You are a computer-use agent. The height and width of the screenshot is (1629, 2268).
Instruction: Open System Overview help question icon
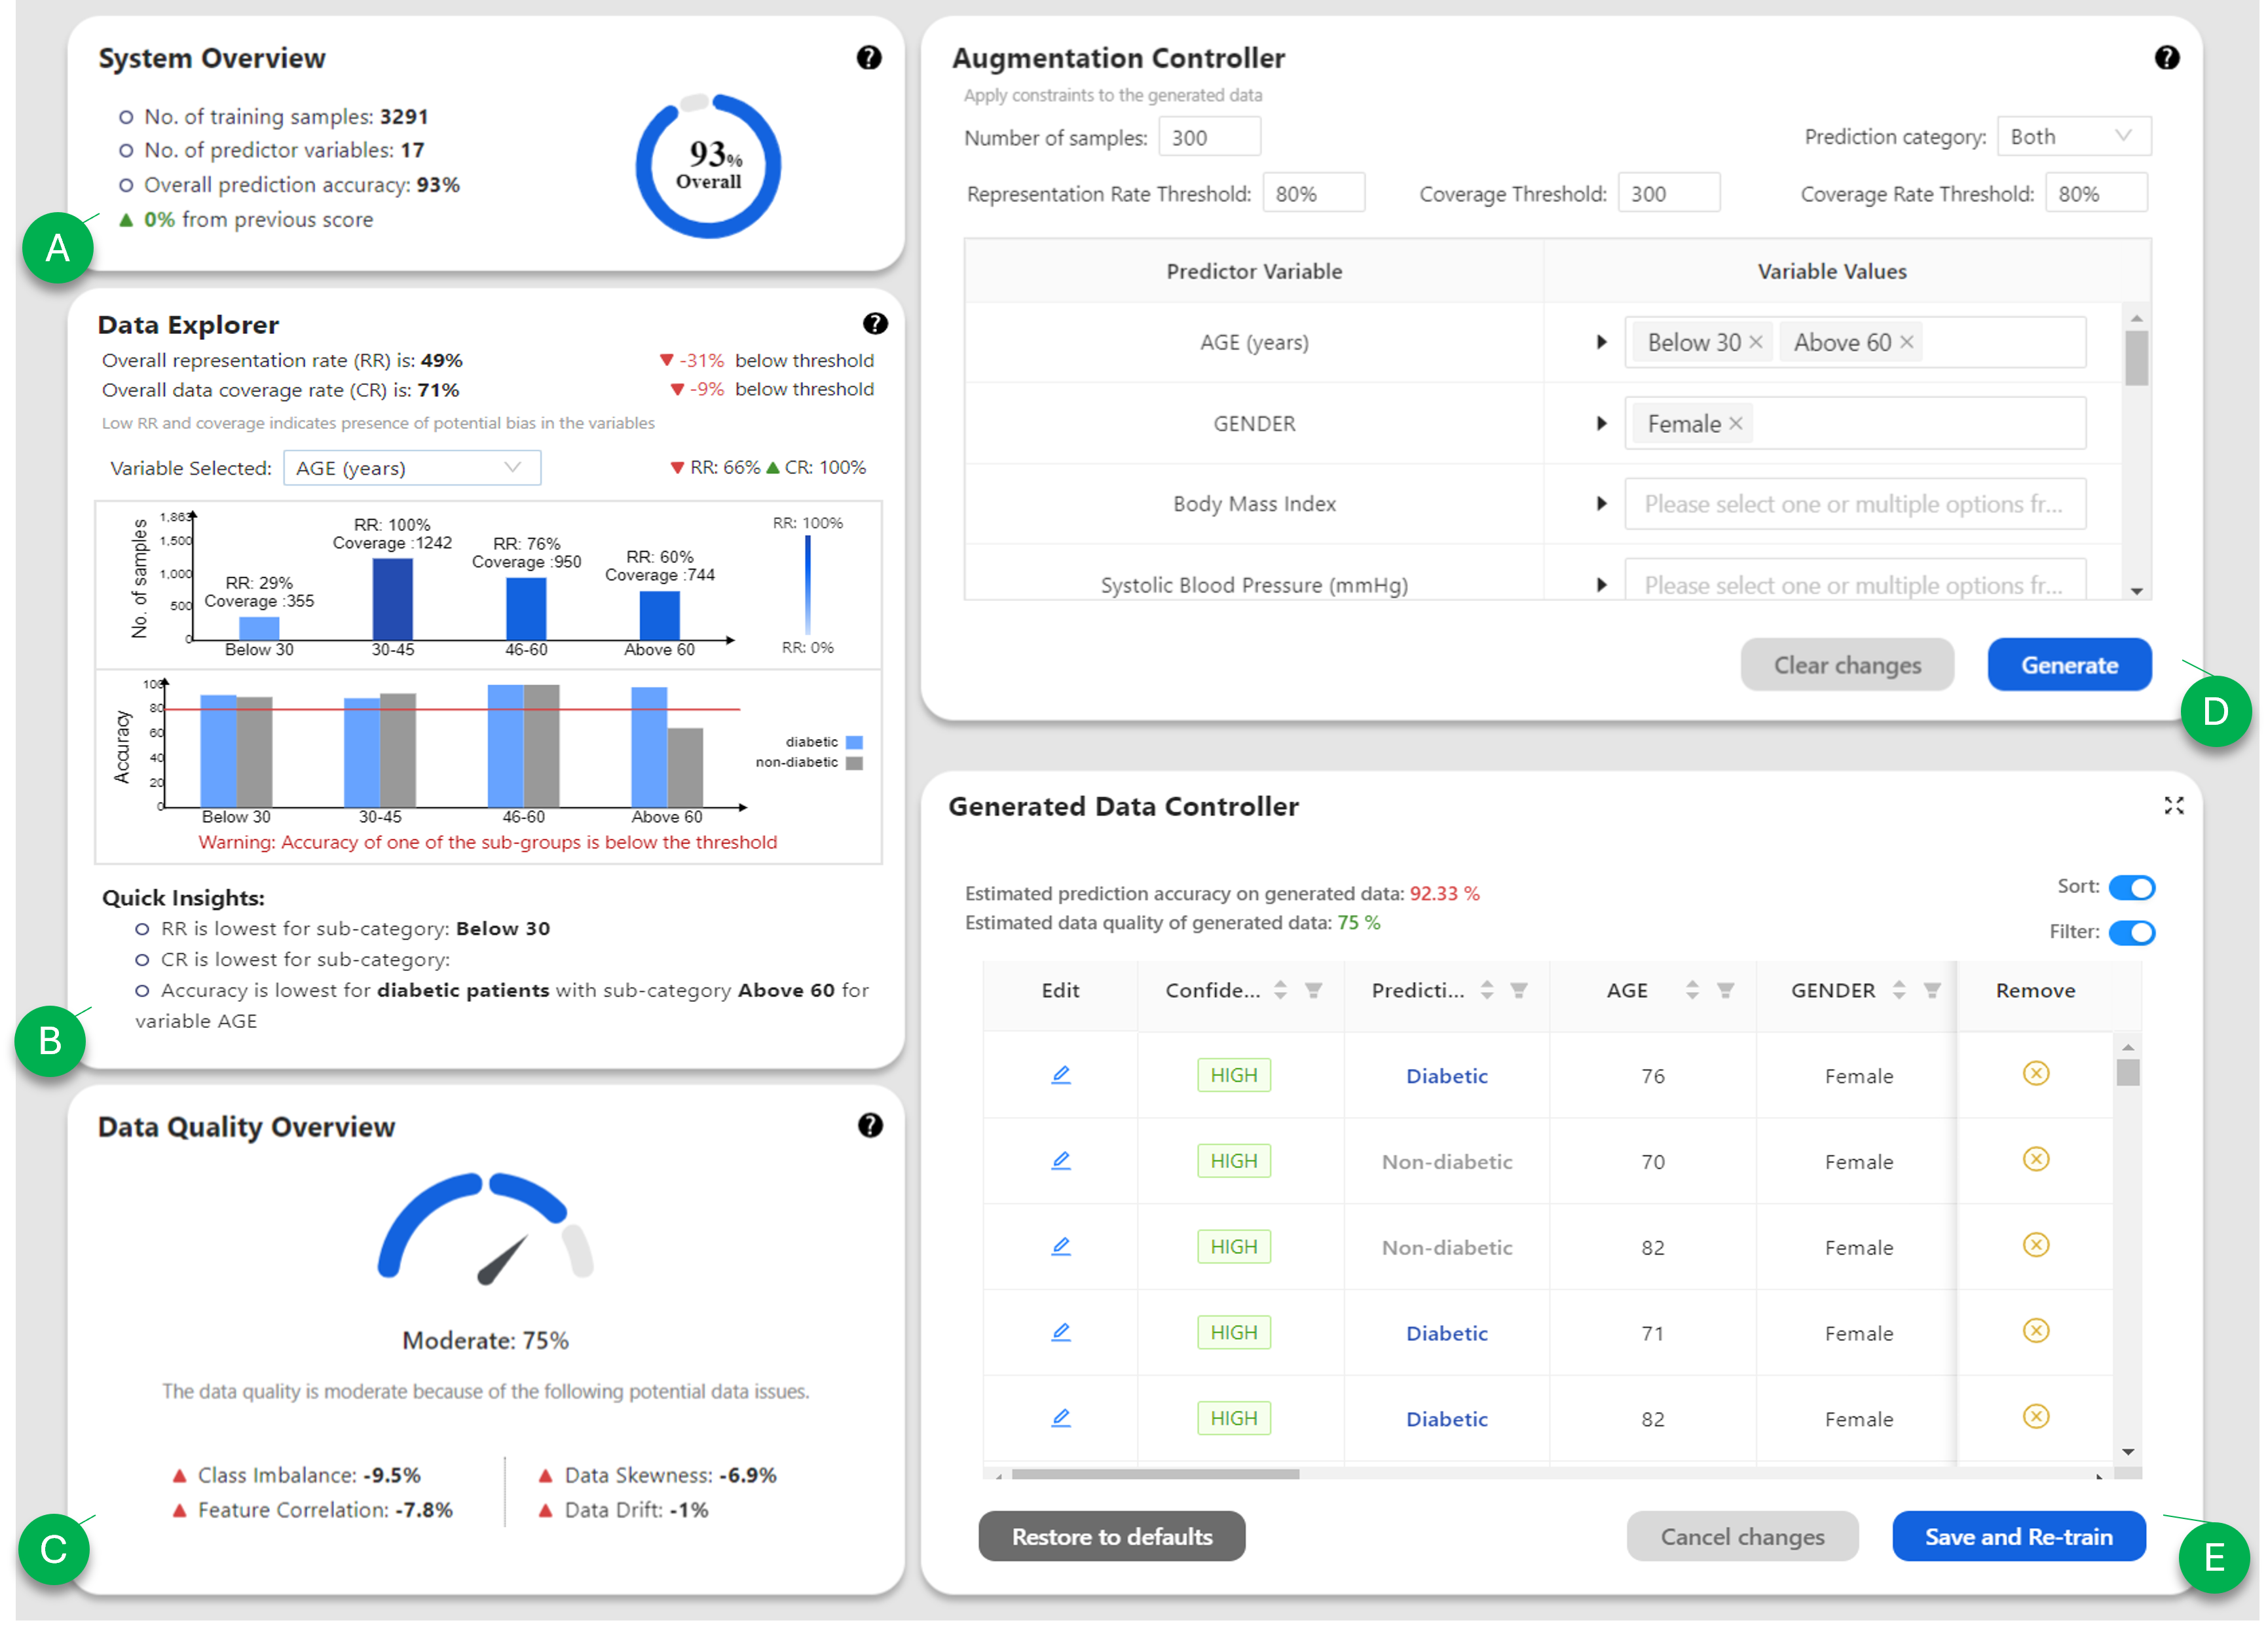click(869, 58)
